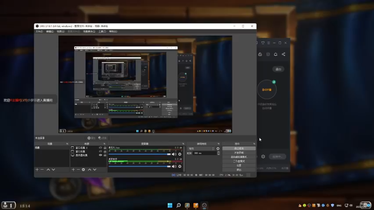This screenshot has height=210, width=374.
Task: Select the 窗口采集 2 source row
Action: 88,147
